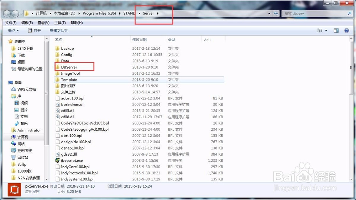
Task: Click the Config folder icon
Action: [57, 55]
